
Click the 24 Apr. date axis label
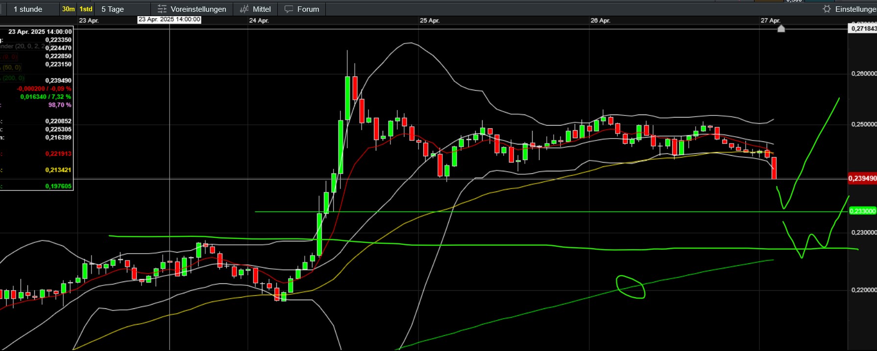pos(259,21)
